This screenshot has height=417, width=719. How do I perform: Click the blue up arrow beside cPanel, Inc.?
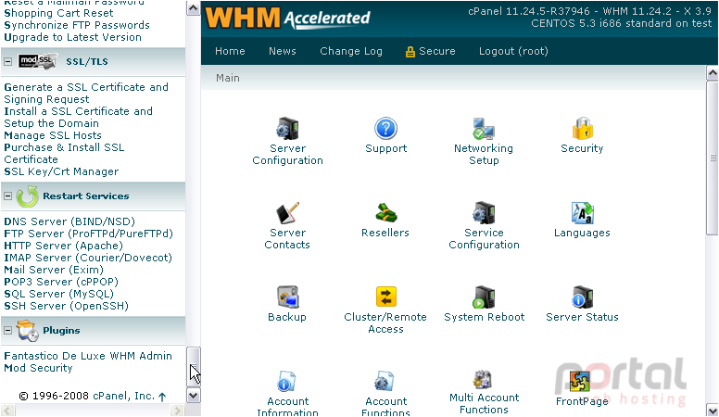pos(162,397)
